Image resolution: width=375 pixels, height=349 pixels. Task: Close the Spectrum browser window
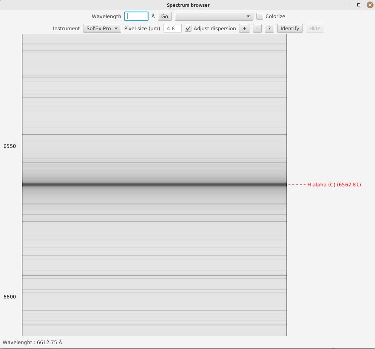370,5
